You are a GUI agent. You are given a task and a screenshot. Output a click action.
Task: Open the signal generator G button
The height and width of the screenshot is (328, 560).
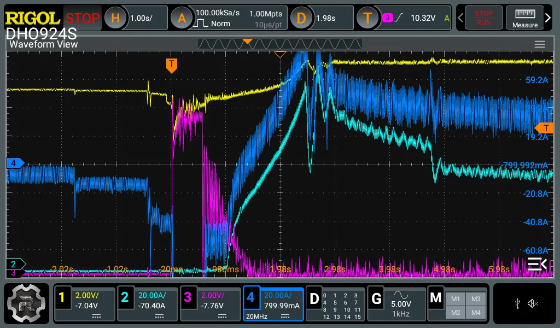[376, 298]
